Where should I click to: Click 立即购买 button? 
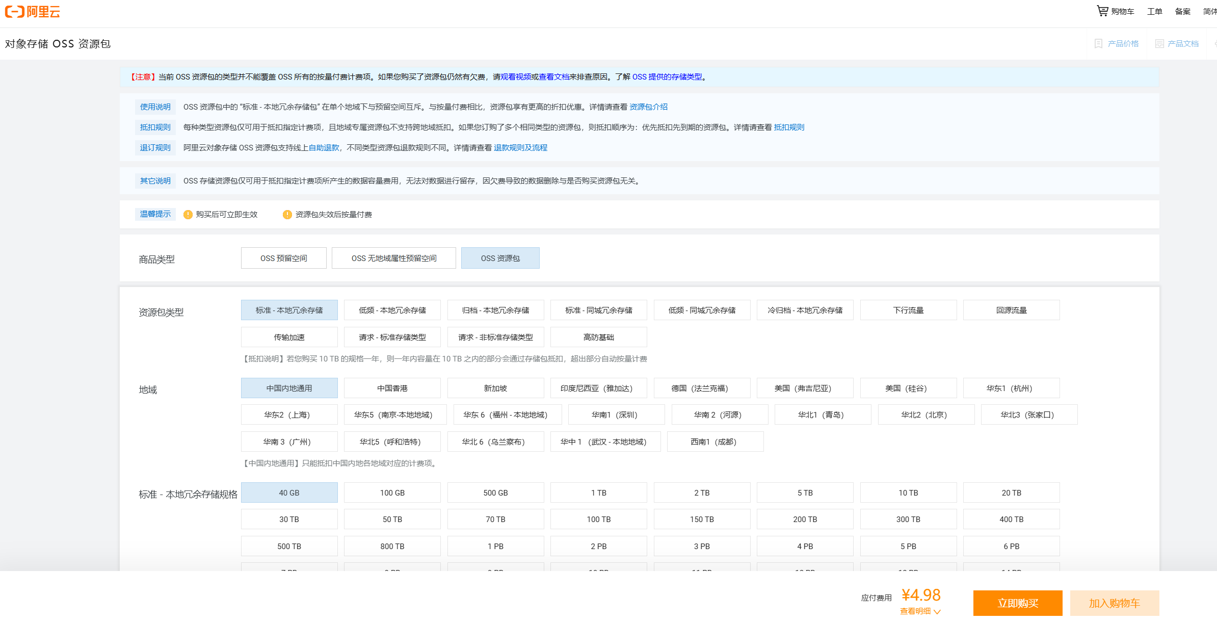click(x=1018, y=603)
